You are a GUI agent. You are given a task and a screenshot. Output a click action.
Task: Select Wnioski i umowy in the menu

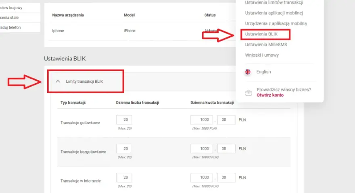pos(262,55)
